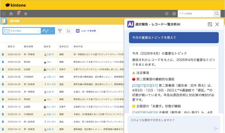Click the 2026-05-03 date cell

coord(14,55)
